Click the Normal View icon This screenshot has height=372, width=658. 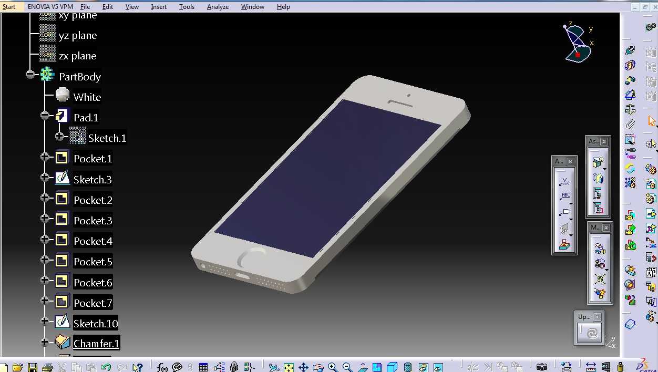[362, 367]
